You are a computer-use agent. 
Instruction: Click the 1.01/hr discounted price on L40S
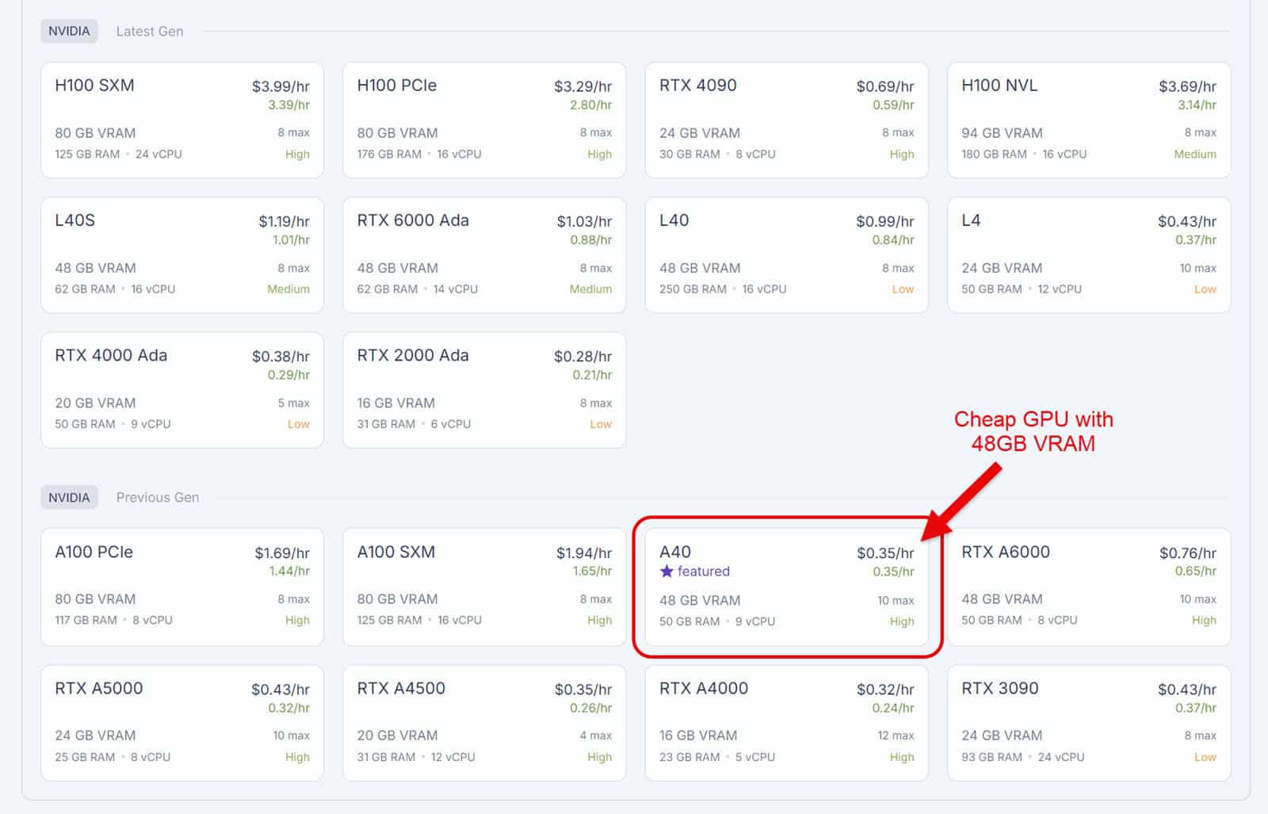(x=291, y=239)
